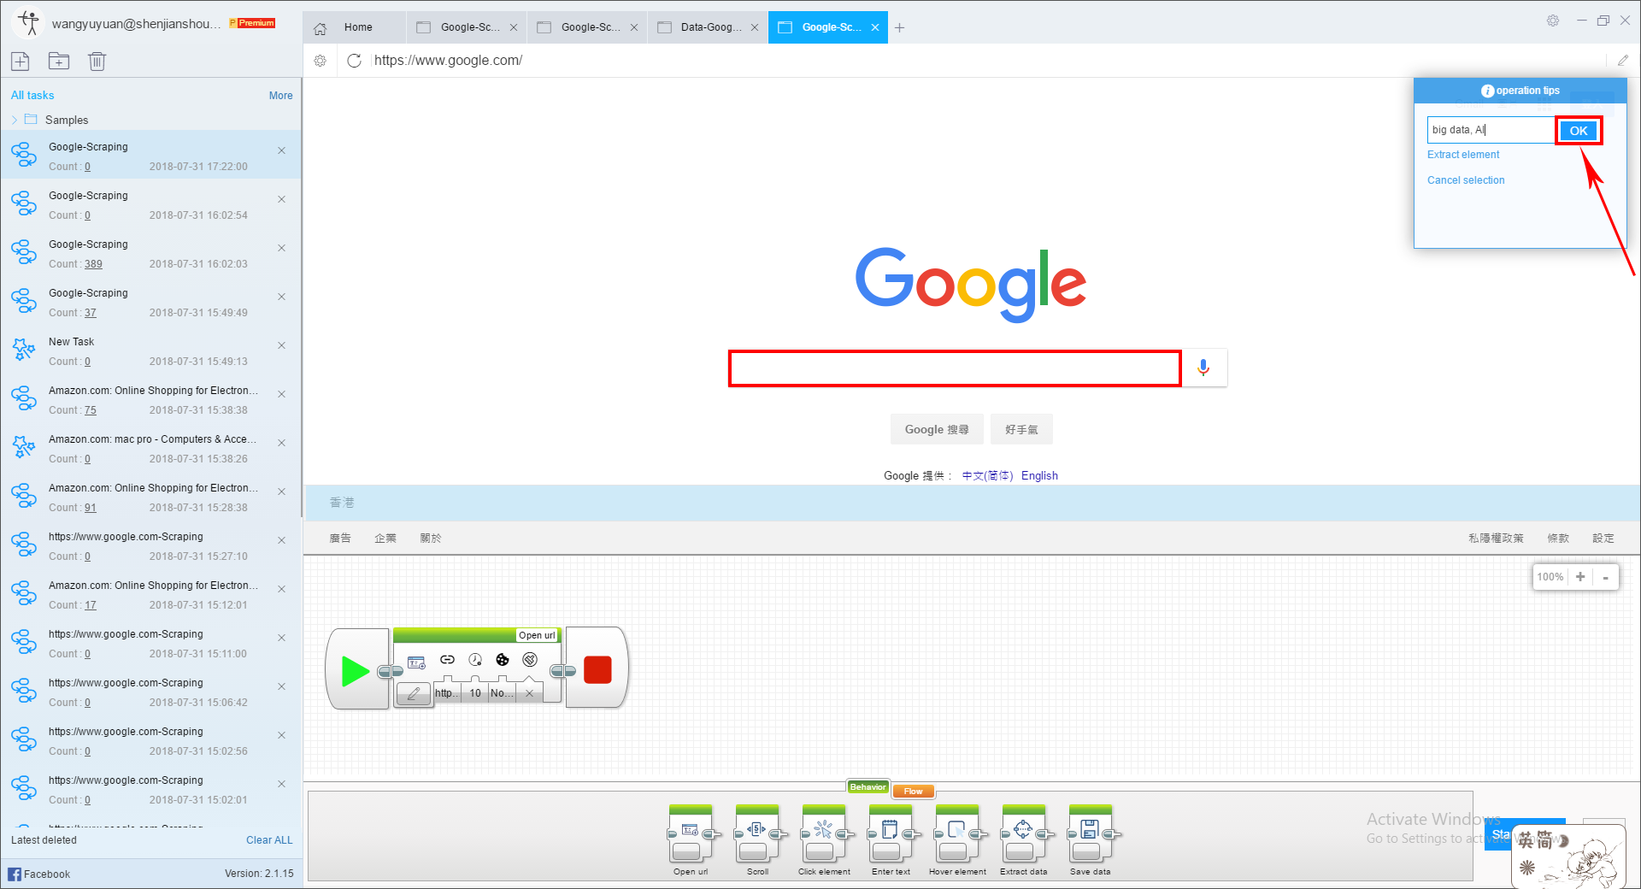Select the Google-Scraping task dated 17:22:00

point(150,155)
